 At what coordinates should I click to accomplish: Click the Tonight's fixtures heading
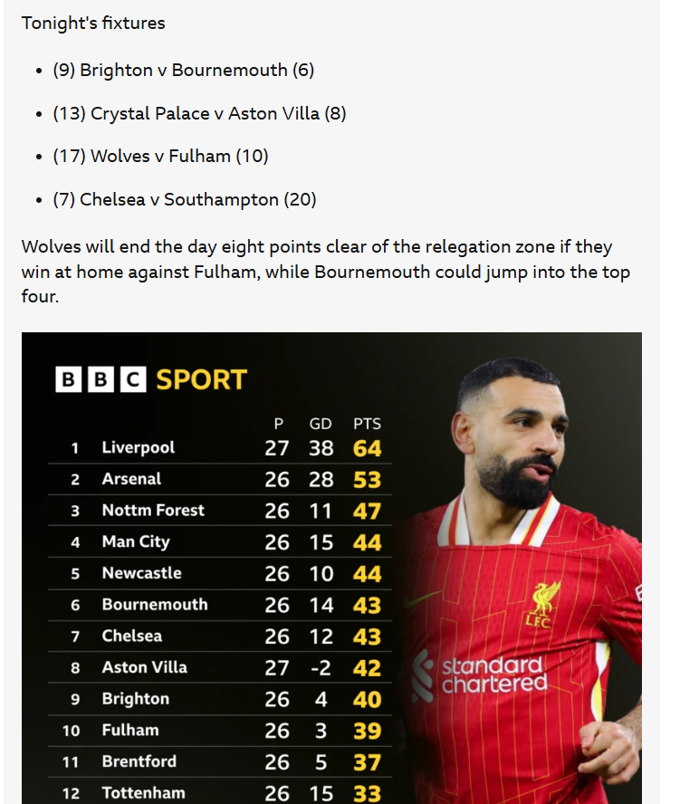pyautogui.click(x=93, y=23)
